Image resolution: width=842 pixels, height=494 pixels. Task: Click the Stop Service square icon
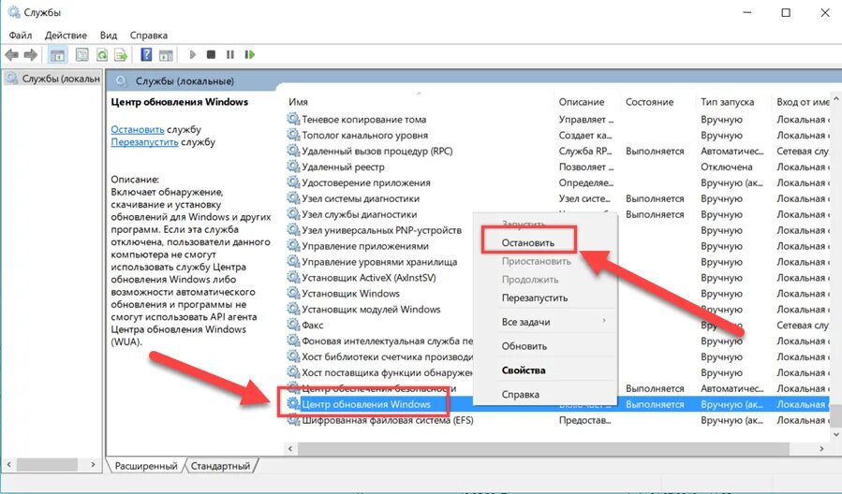coord(211,54)
